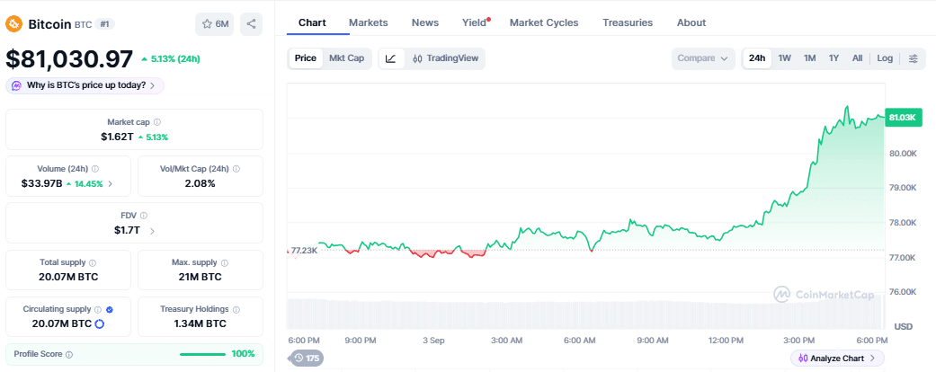Screen dimensions: 936x372
Task: Select Price chart mode
Action: pyautogui.click(x=306, y=58)
